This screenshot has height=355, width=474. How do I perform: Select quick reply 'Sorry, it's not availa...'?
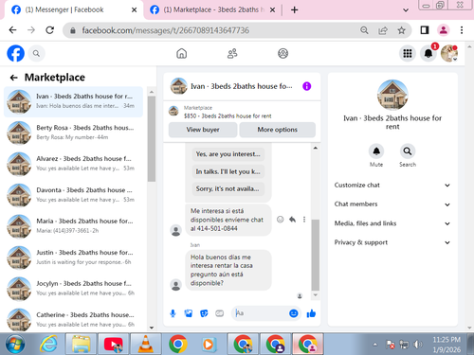tap(228, 188)
